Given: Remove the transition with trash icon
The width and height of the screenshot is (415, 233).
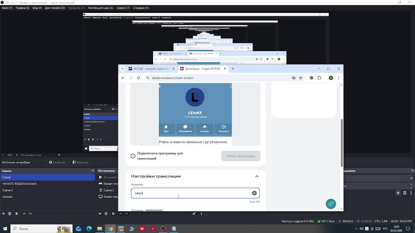Looking at the screenshot, I should pos(405,193).
